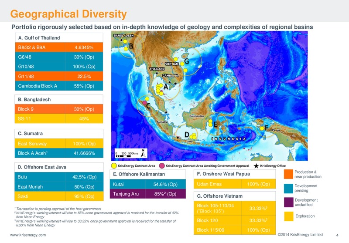Click the yellow dot beside the F marker
This screenshot has width=349, height=243.
[x=262, y=128]
